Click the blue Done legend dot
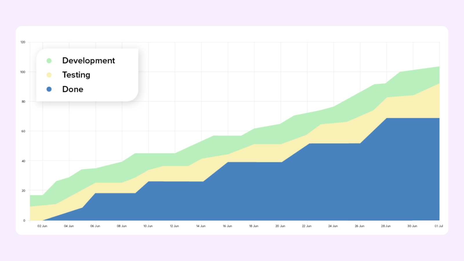The image size is (464, 261). 49,89
